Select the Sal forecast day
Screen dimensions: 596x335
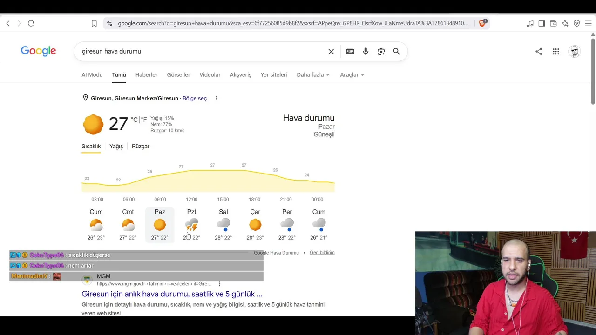point(223,225)
